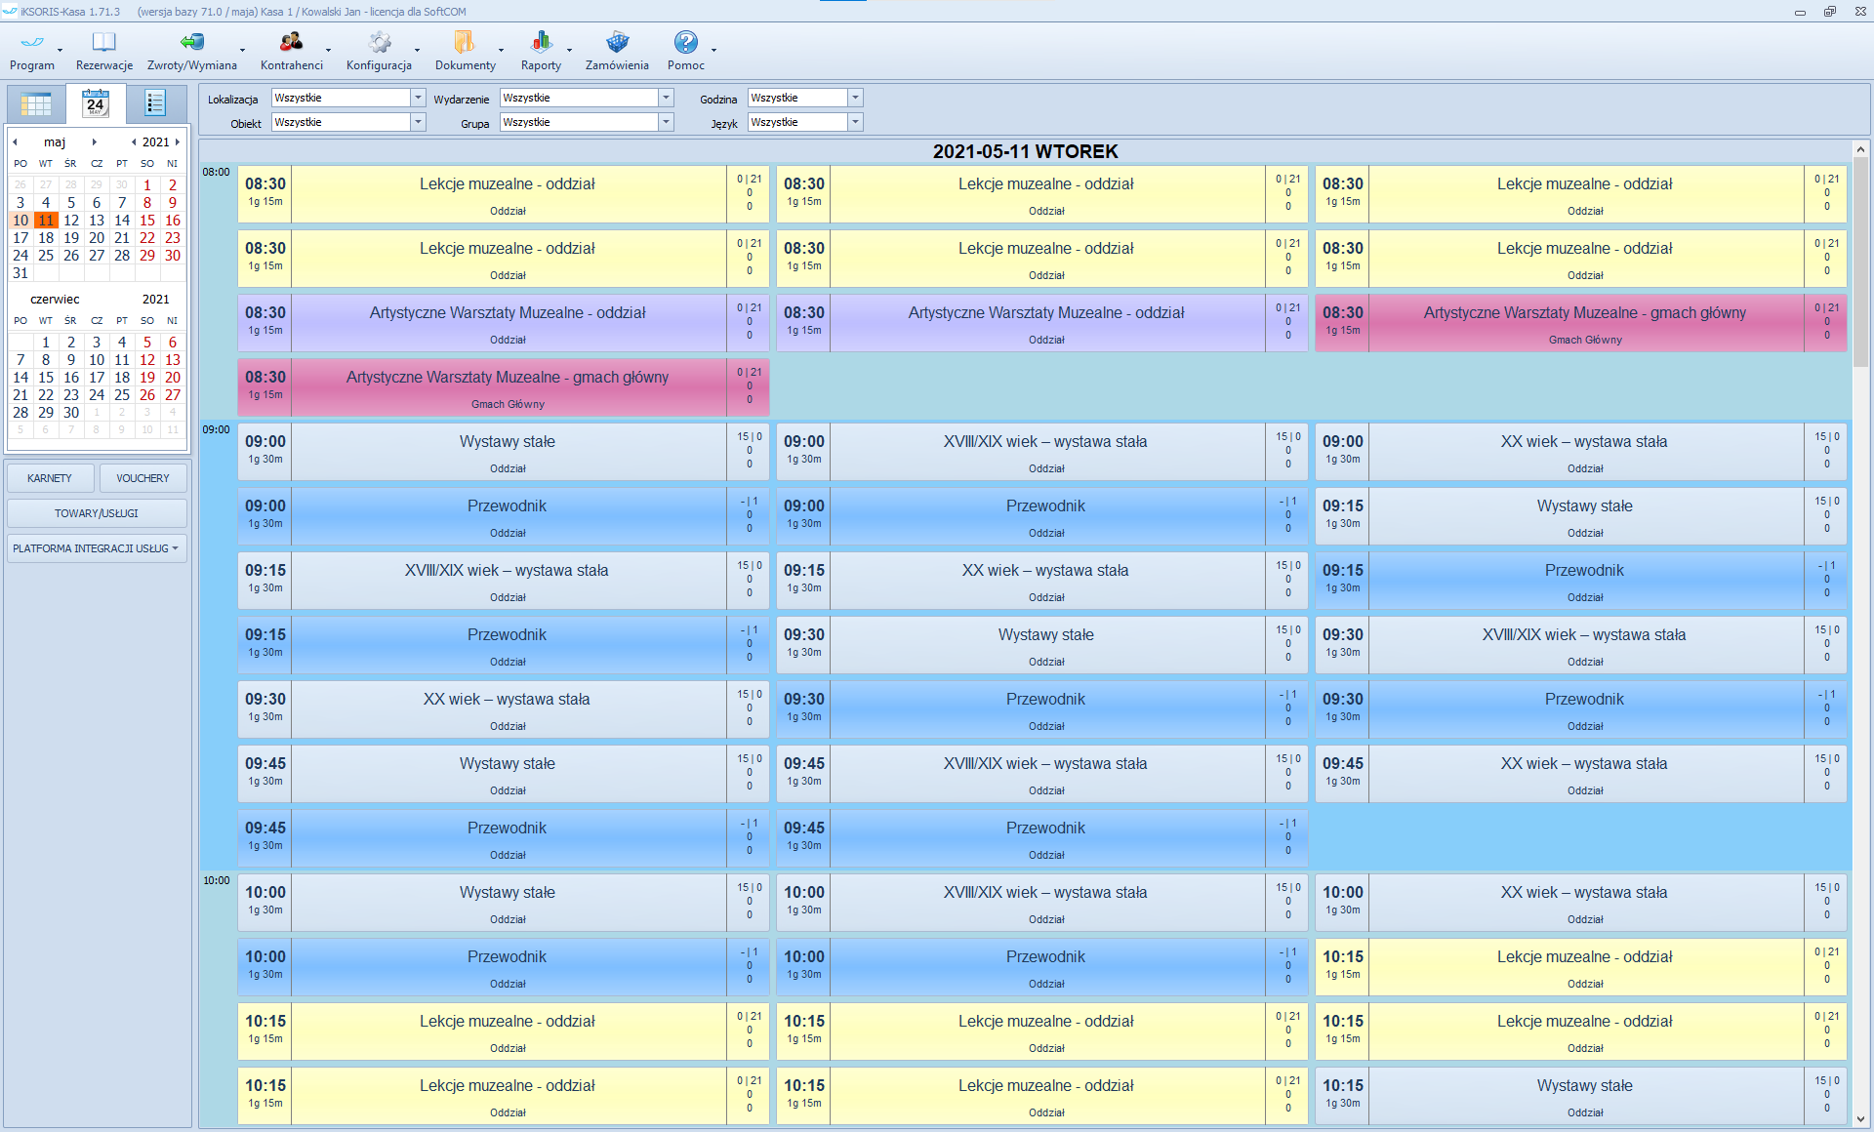Expand the Wydarzenie dropdown
This screenshot has width=1874, height=1132.
[666, 98]
